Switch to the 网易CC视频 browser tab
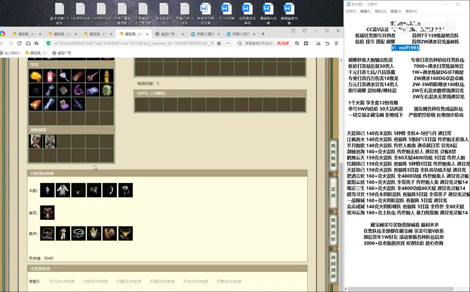 241,34
